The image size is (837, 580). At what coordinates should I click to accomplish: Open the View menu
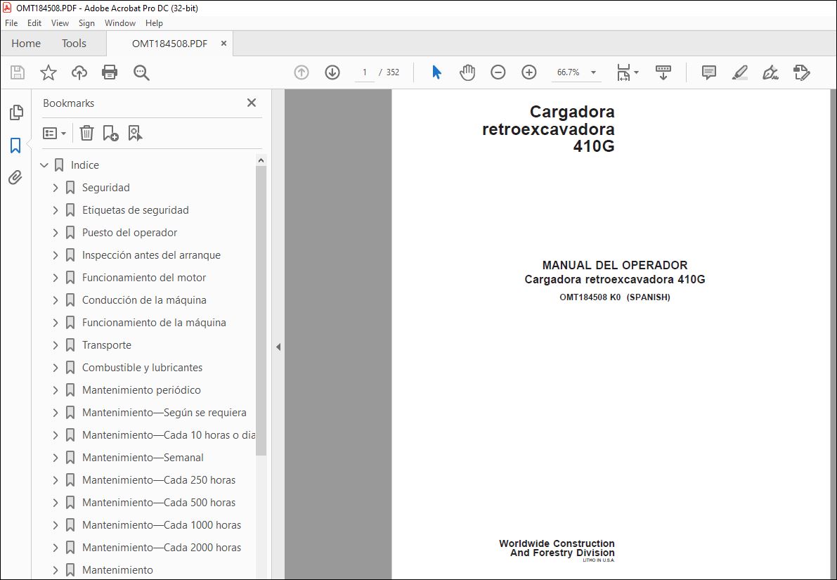pos(60,23)
